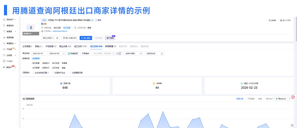
Task: Select the 全部出口 data source option
Action: 46,68
